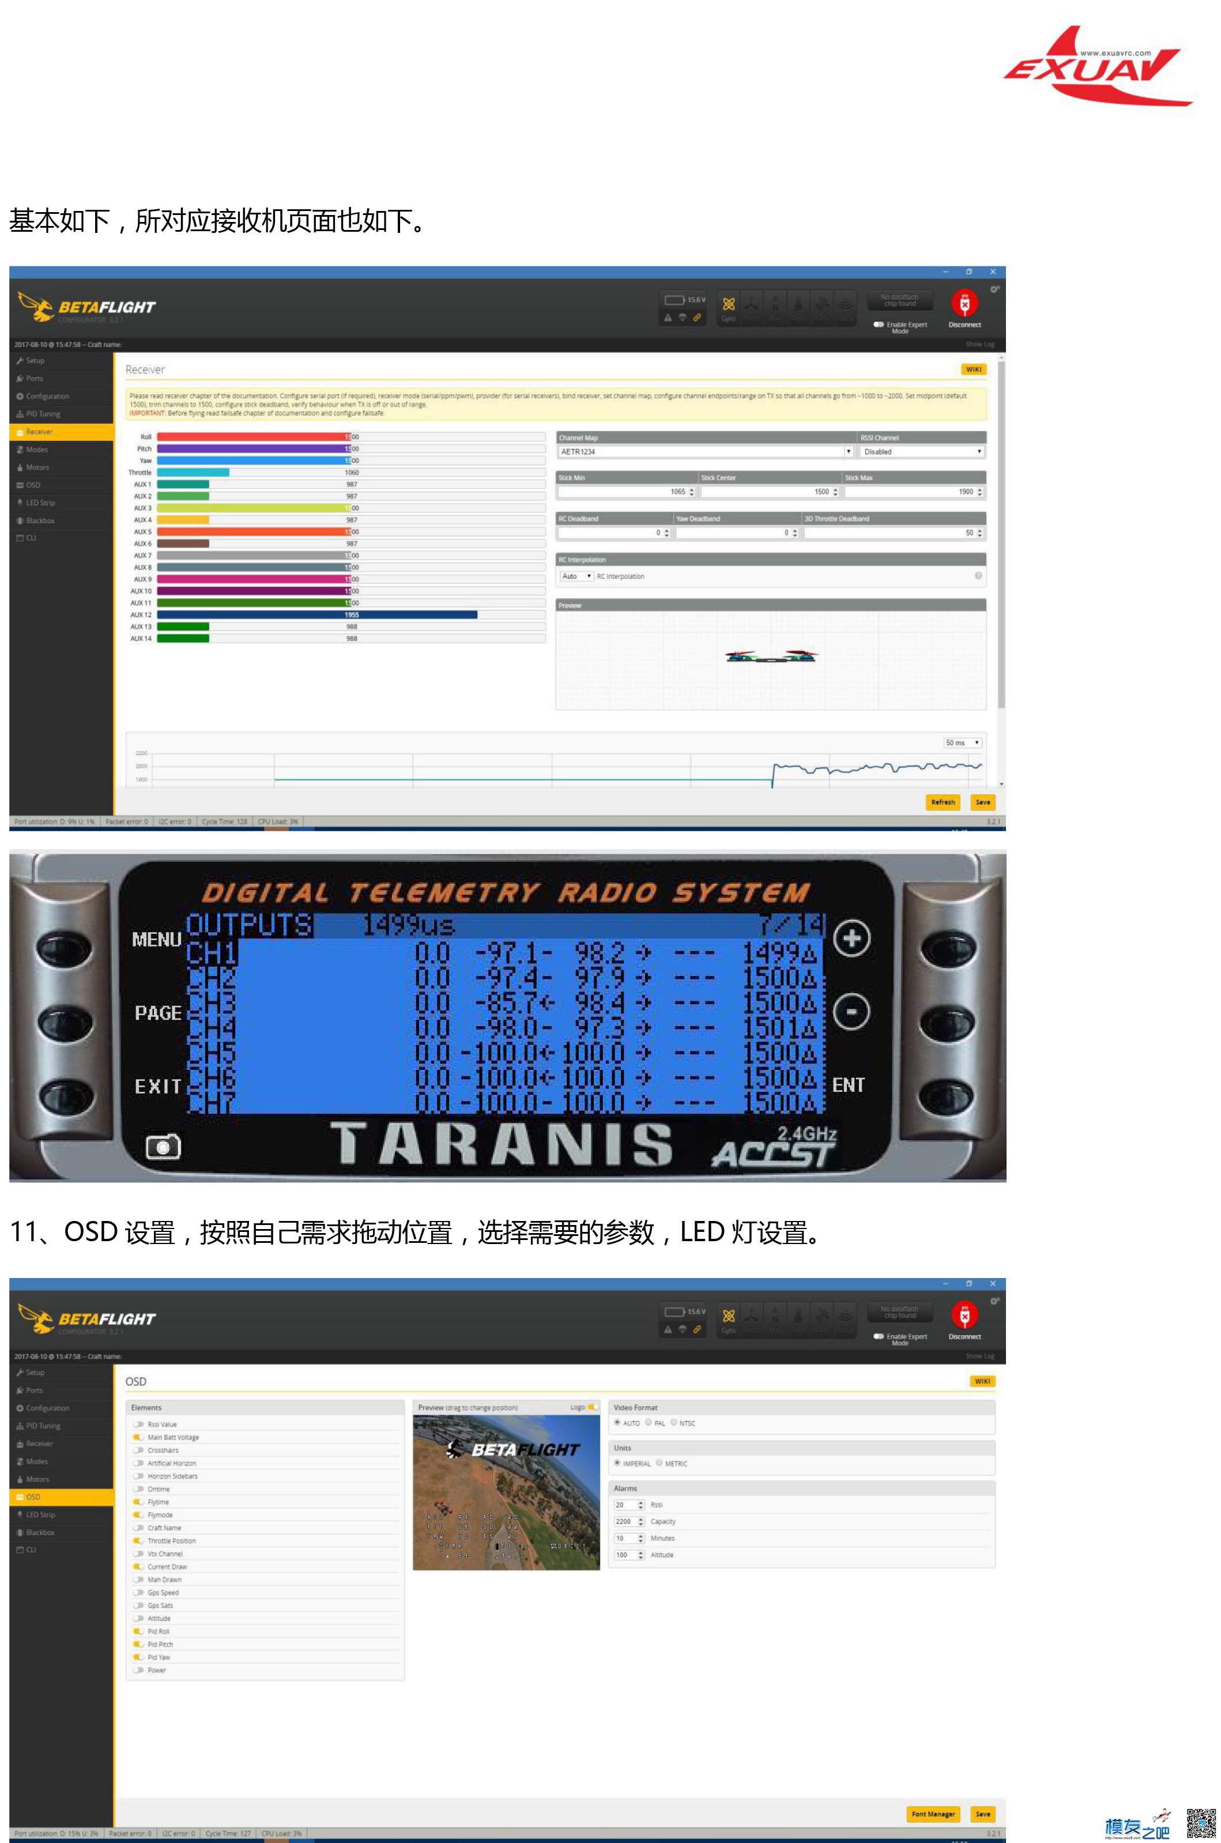The width and height of the screenshot is (1221, 1843).
Task: Open PID Tuning tab in Receiver window sidebar
Action: tap(62, 414)
